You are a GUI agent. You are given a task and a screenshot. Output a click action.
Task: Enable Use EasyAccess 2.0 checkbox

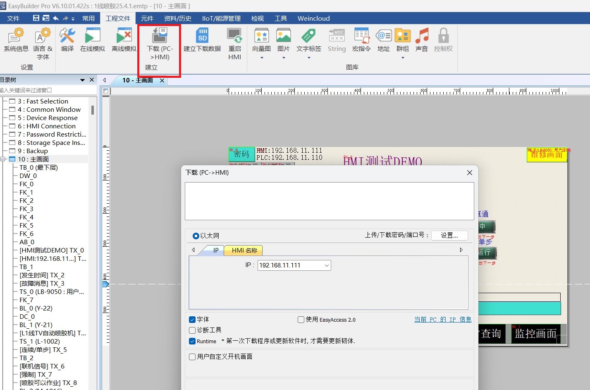301,320
